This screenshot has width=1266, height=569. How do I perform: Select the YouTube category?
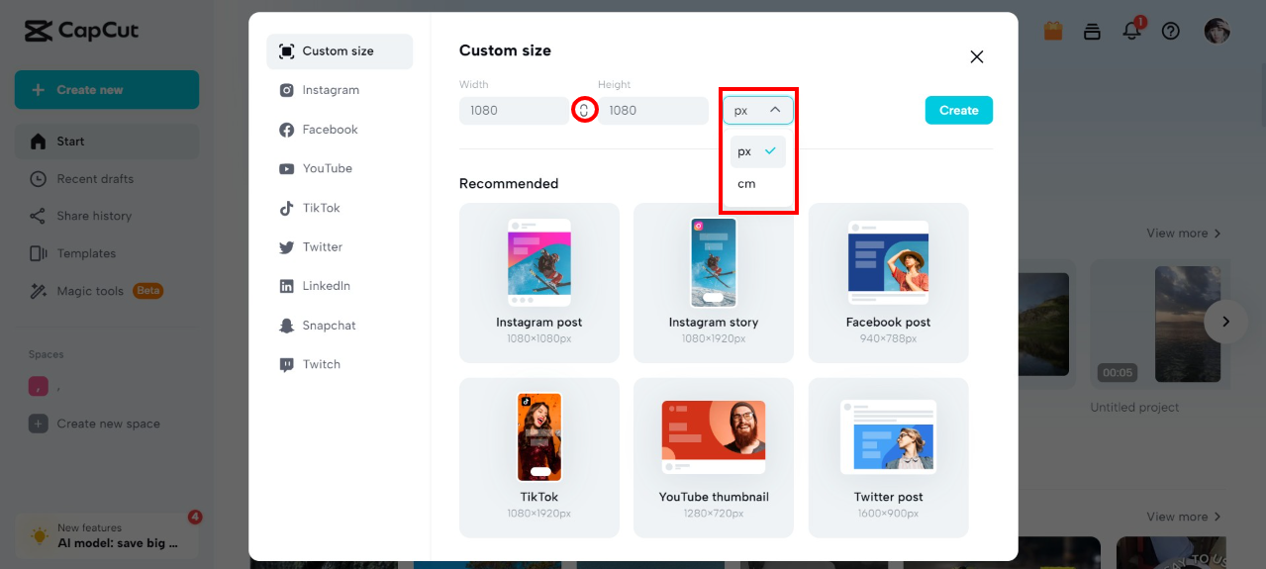[340, 168]
